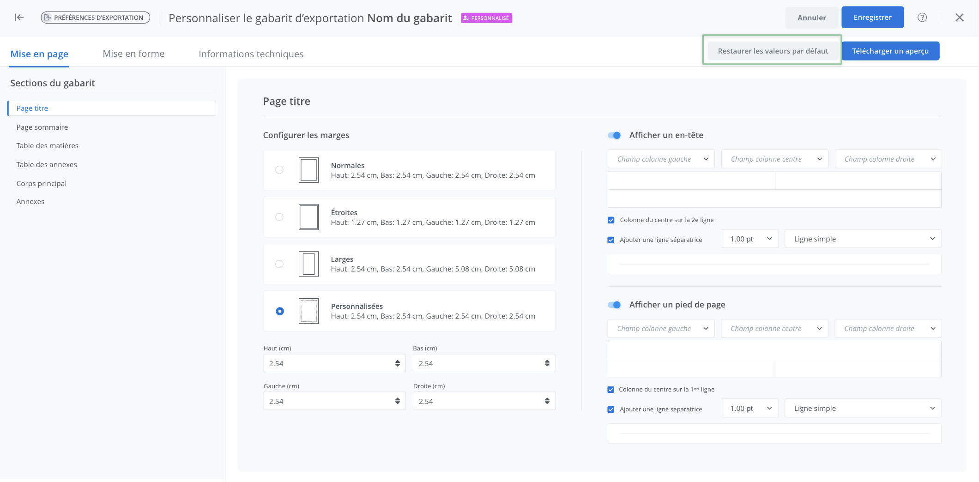Image resolution: width=979 pixels, height=482 pixels.
Task: Click the Normales margin page icon
Action: pyautogui.click(x=308, y=170)
